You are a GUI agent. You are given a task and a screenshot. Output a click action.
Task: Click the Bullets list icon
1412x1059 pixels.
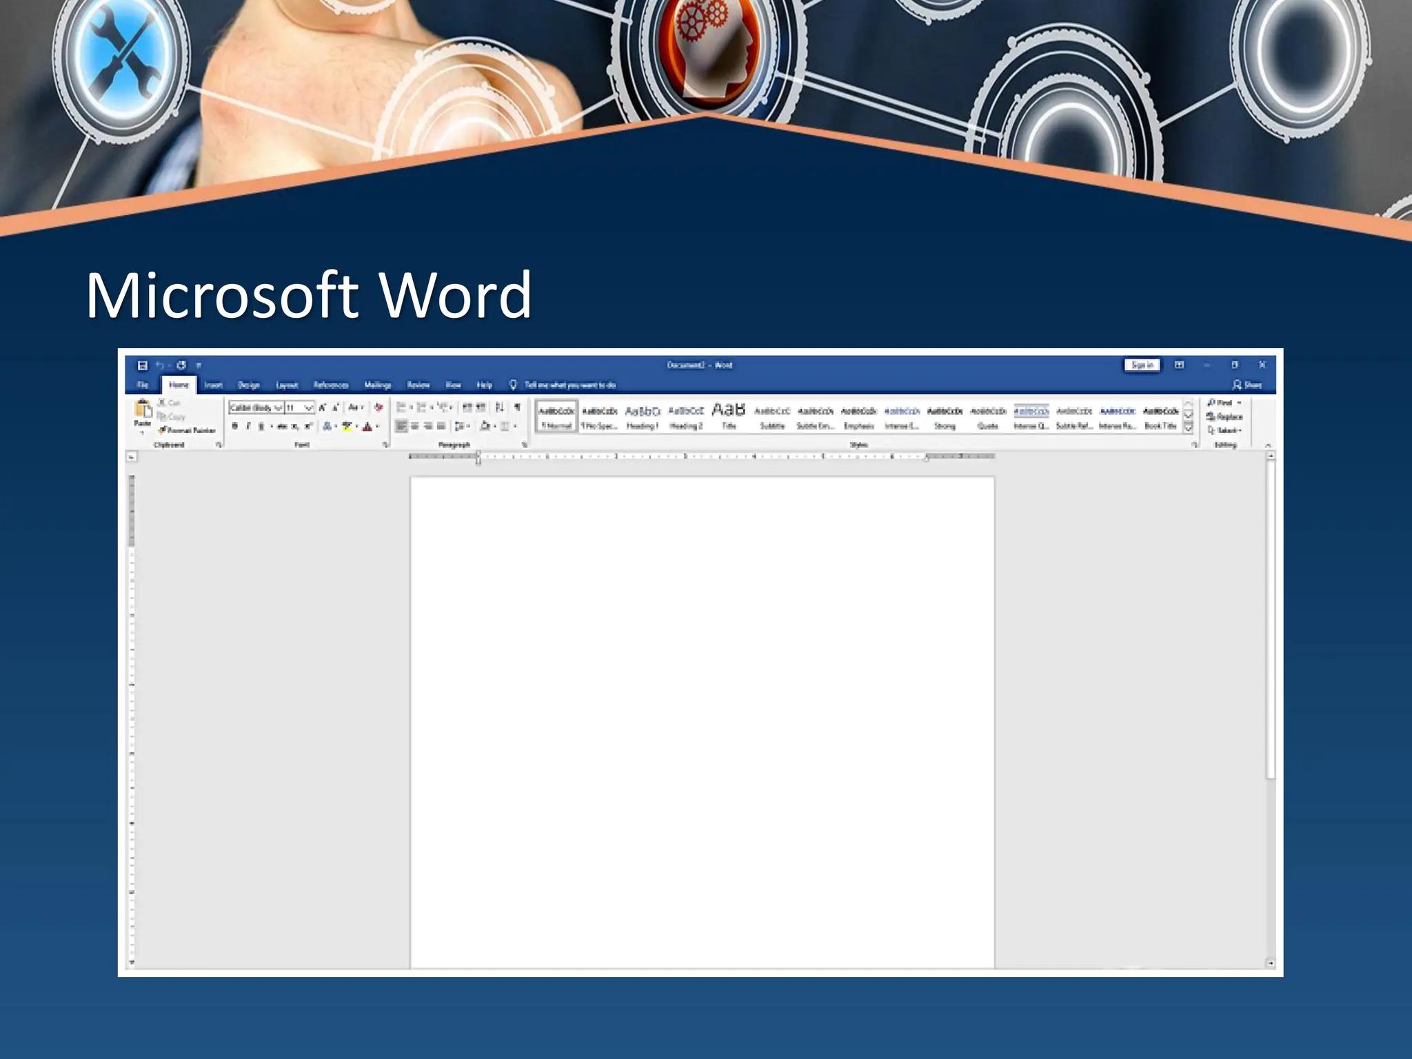click(402, 407)
